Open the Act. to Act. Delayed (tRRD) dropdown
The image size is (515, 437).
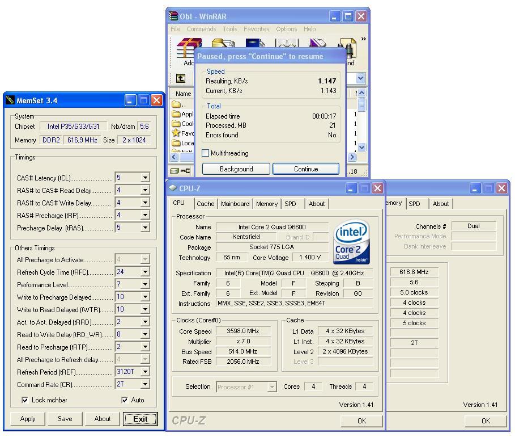point(145,322)
